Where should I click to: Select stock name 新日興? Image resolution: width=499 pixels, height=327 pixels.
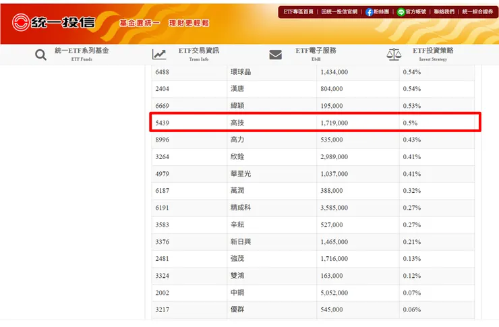point(241,242)
